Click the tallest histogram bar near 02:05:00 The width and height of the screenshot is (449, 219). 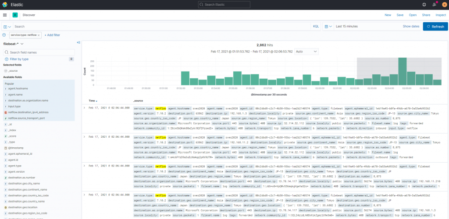point(403,71)
